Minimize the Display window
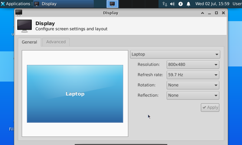 pos(209,13)
